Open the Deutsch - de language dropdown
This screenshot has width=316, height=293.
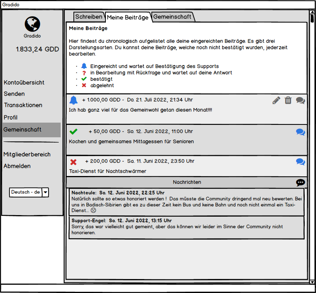(x=45, y=192)
